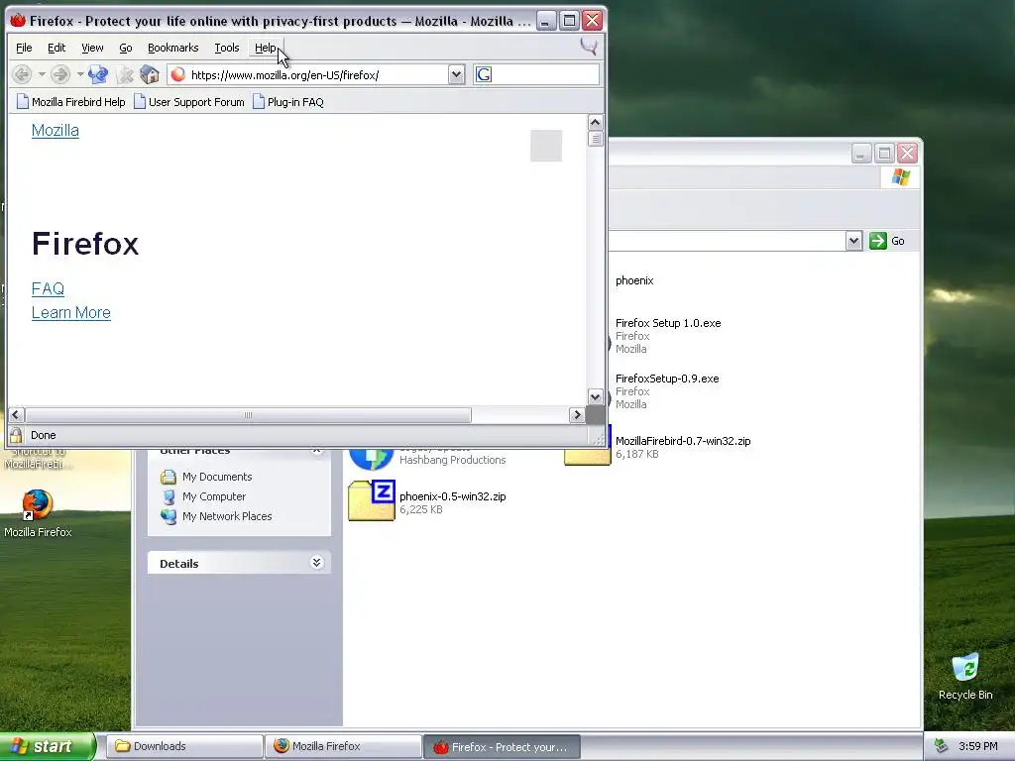The image size is (1015, 761).
Task: Switch to Downloads taskbar button
Action: click(183, 746)
